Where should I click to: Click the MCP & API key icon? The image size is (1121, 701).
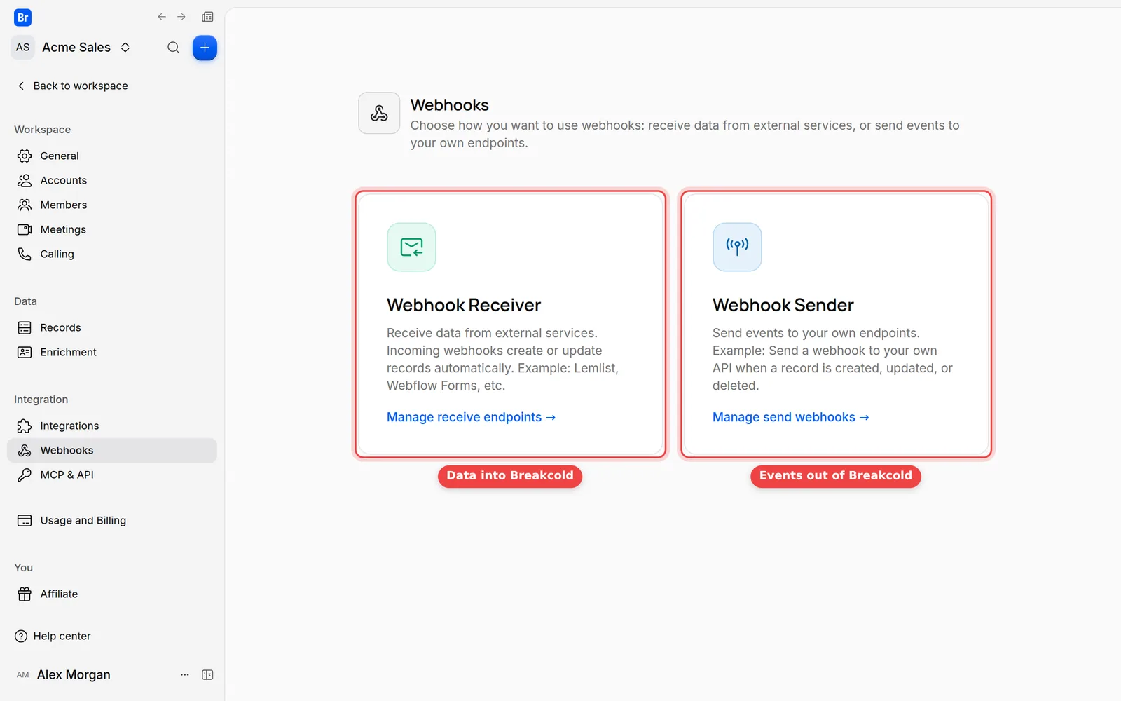[25, 475]
